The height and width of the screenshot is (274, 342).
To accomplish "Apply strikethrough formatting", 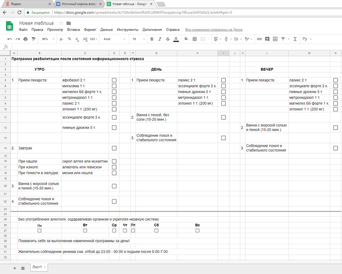I will 167,39.
